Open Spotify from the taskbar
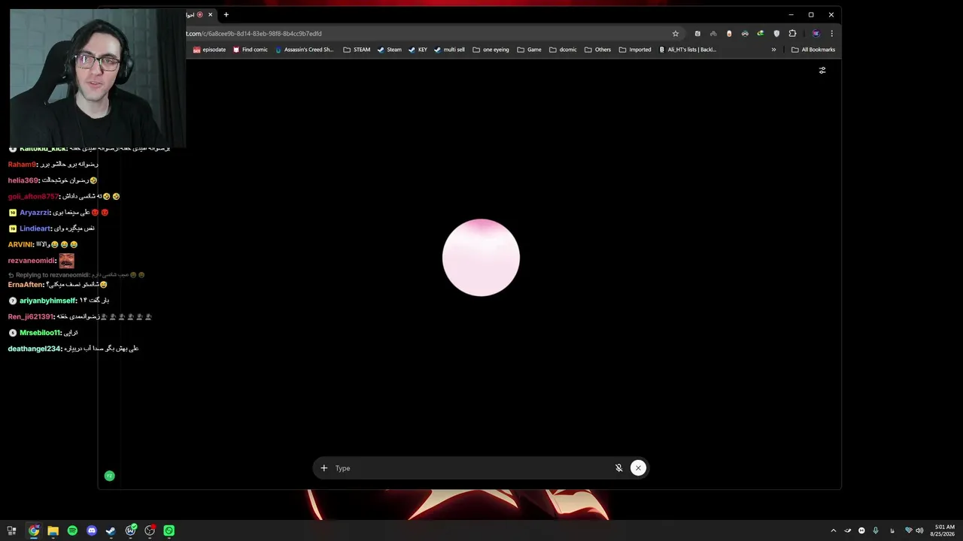This screenshot has height=541, width=963. (x=72, y=530)
